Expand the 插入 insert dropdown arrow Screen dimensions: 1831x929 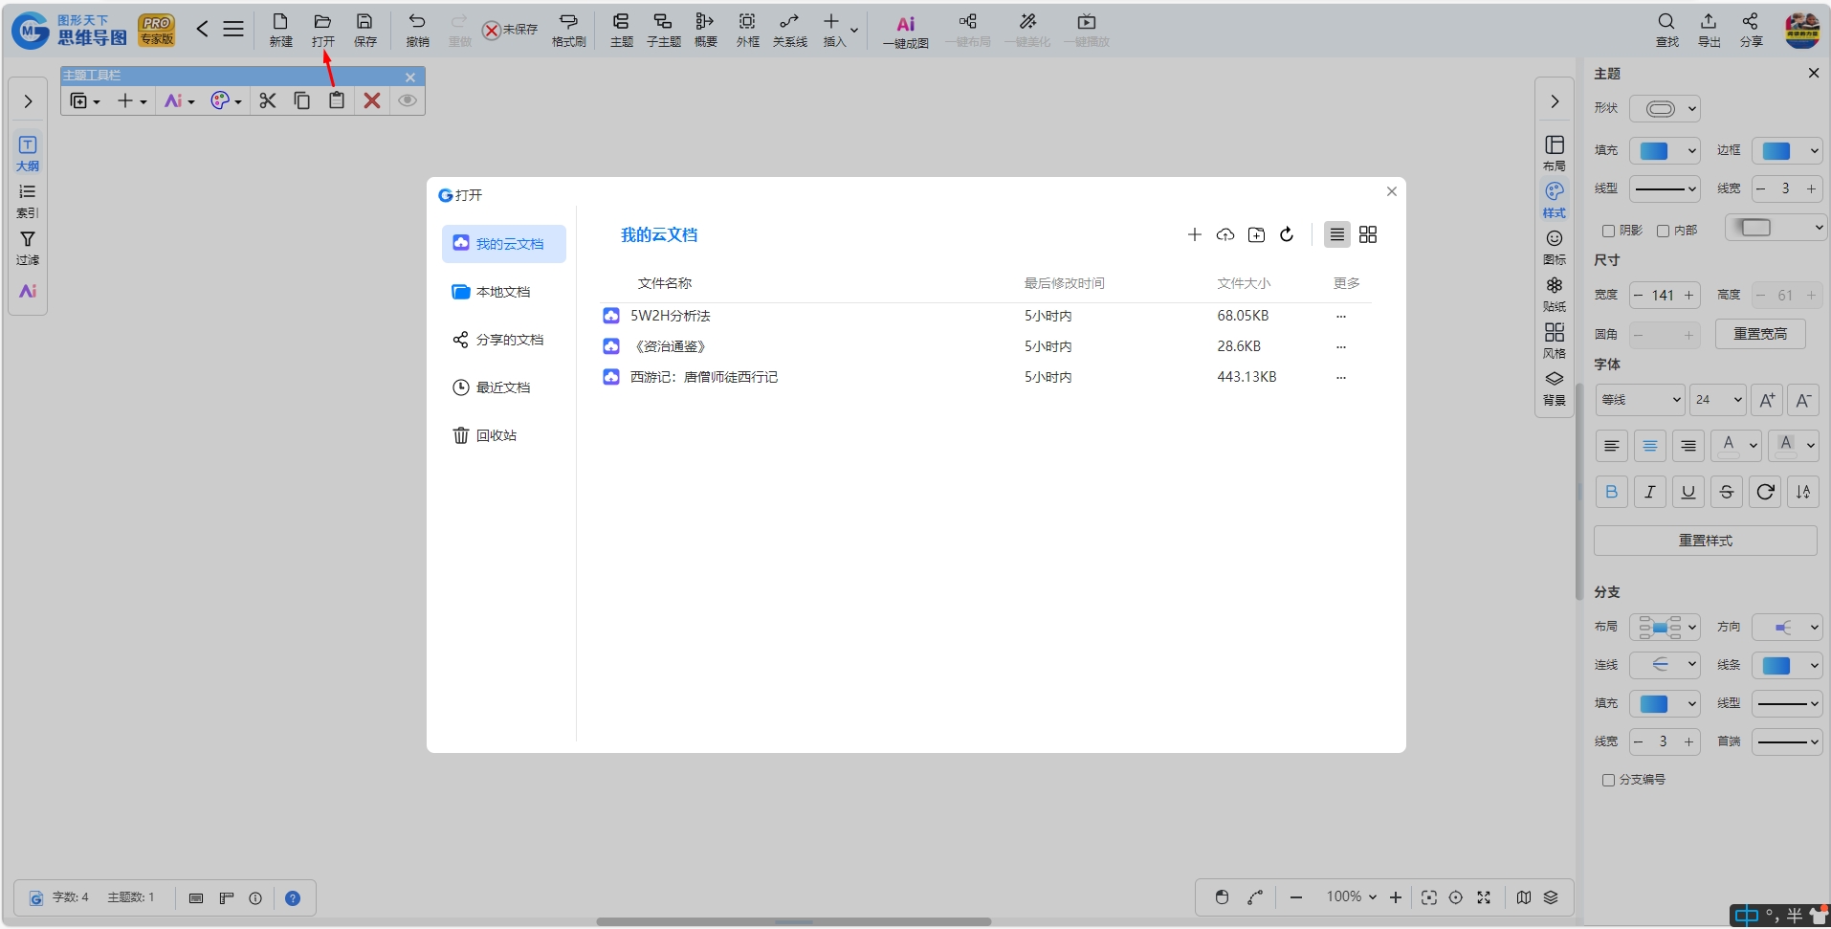[x=854, y=31]
